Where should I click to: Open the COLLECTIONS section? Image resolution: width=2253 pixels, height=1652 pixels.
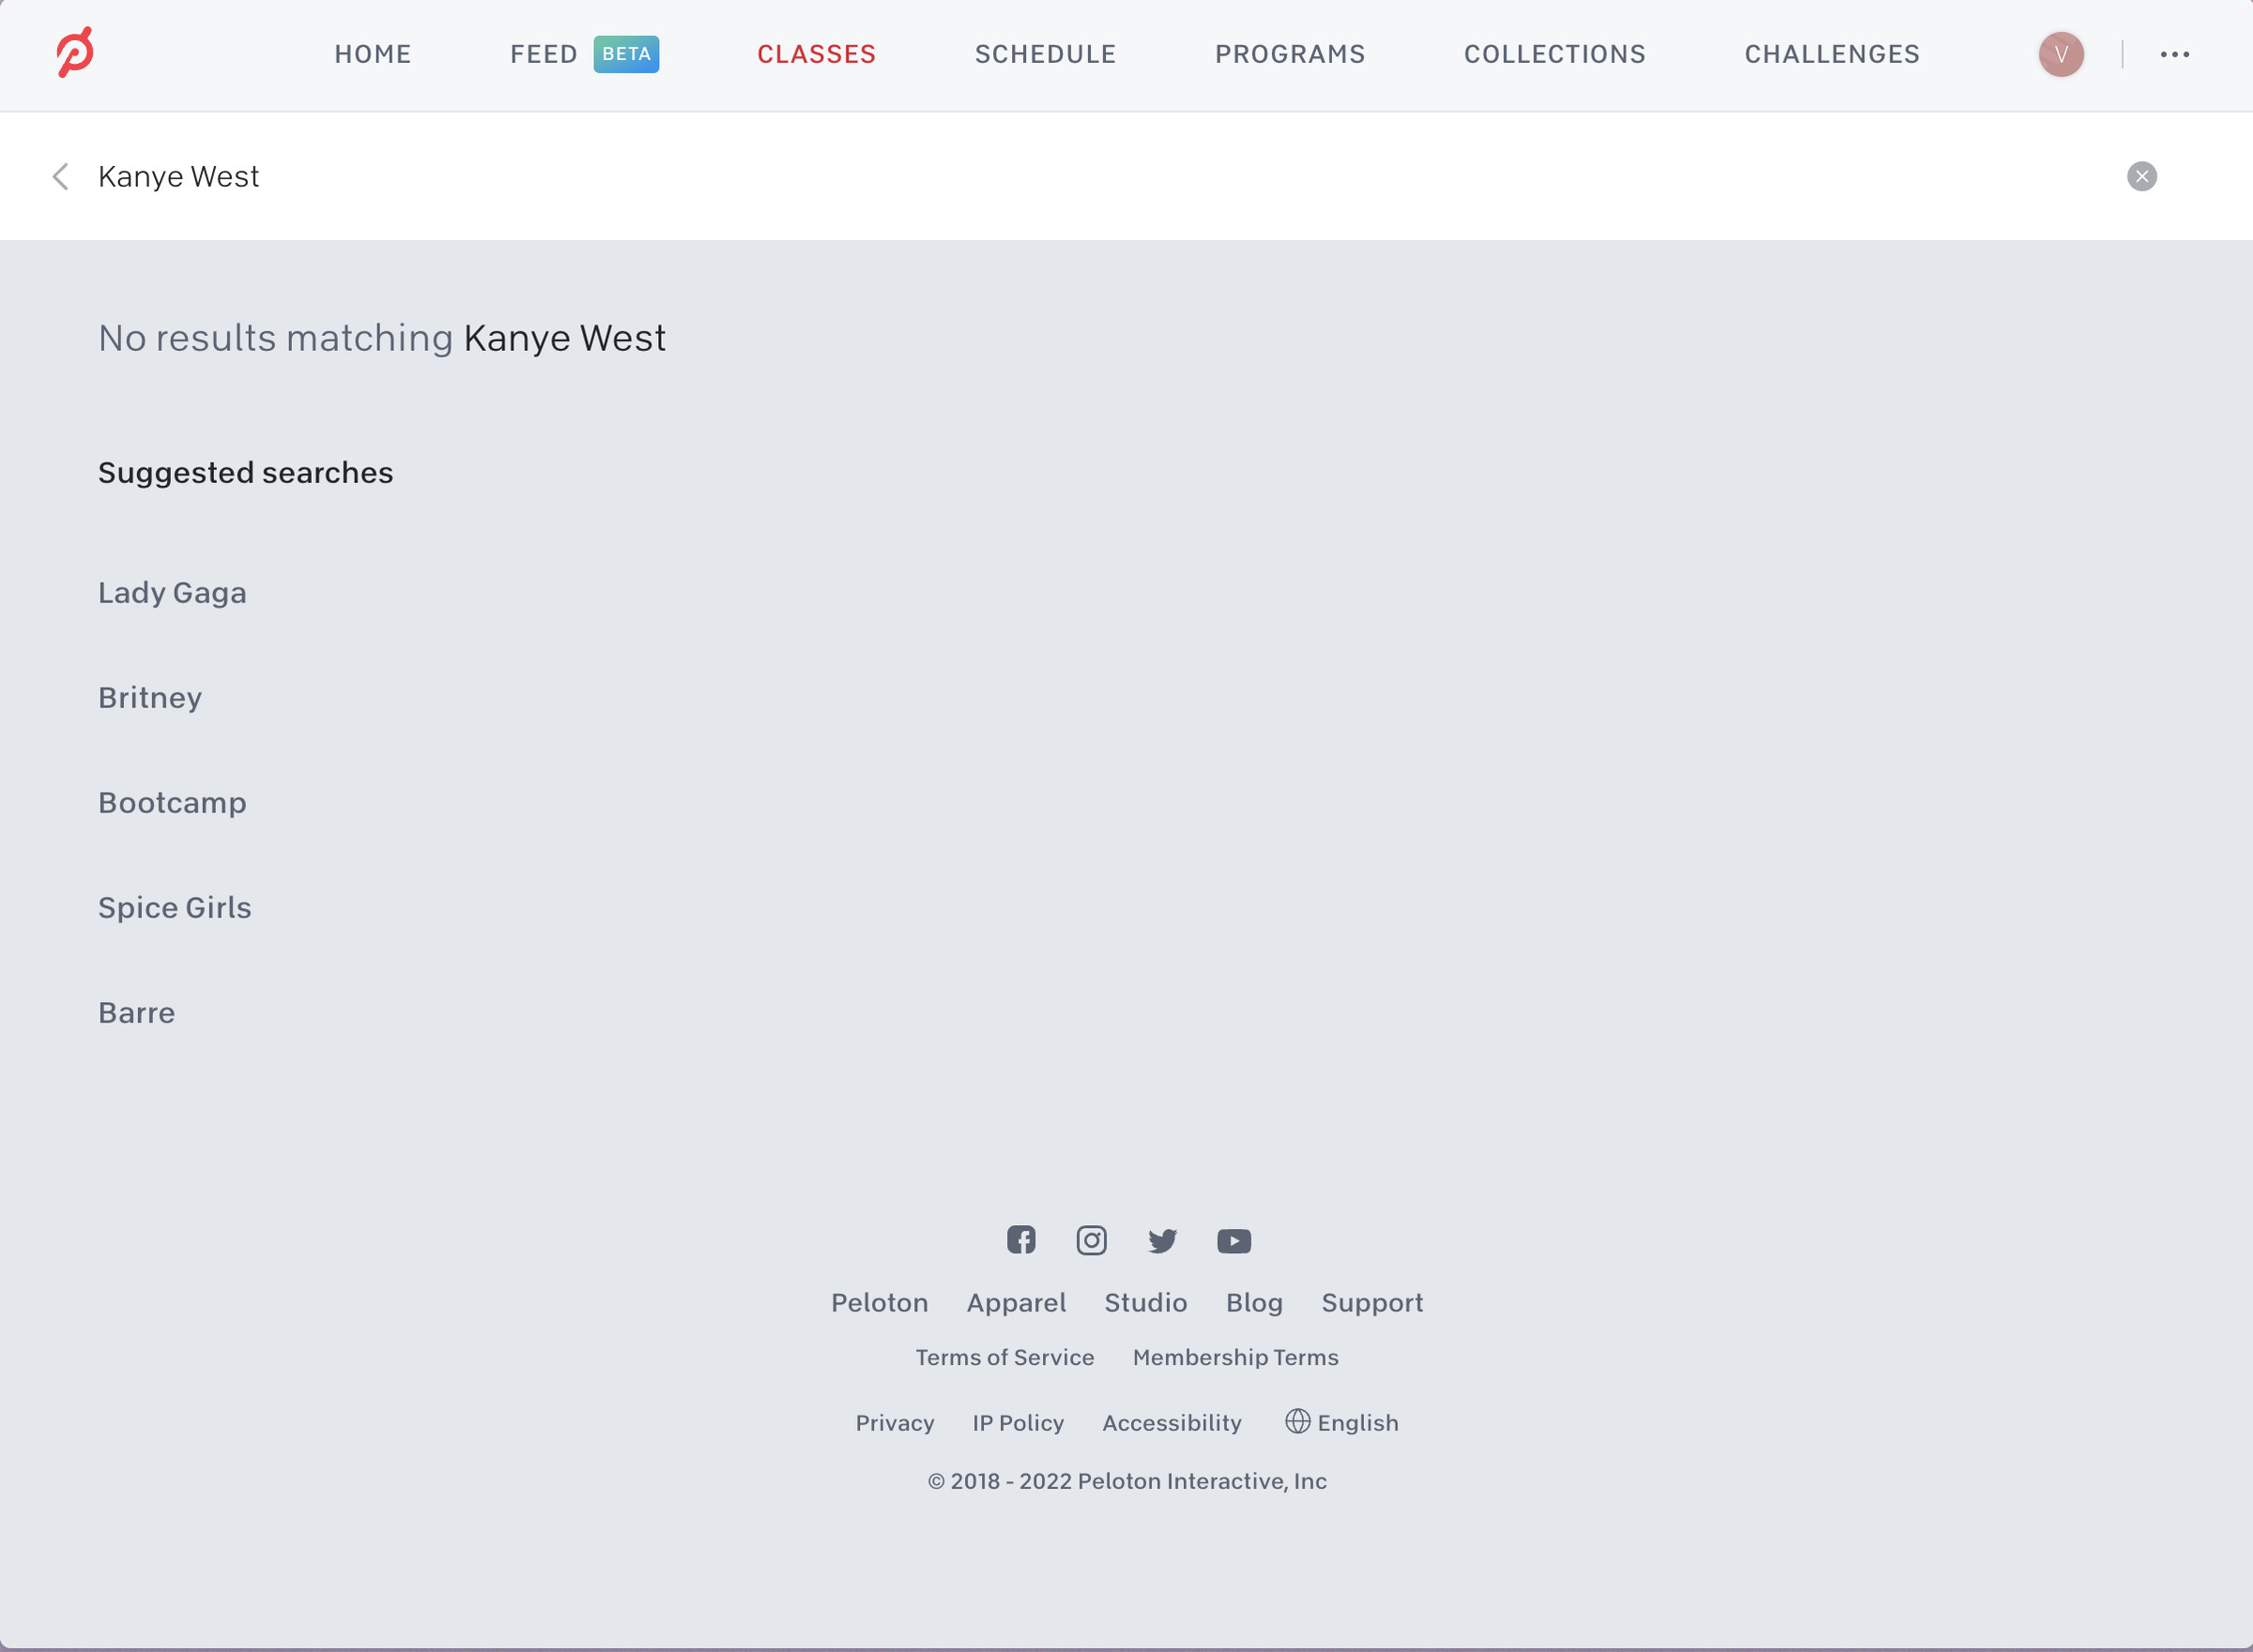click(1554, 54)
